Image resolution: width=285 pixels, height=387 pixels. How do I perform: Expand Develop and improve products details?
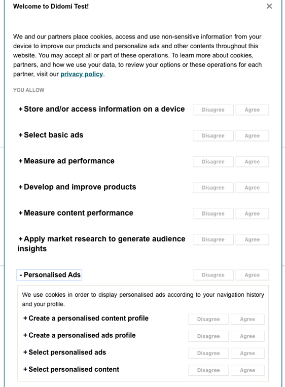click(78, 187)
